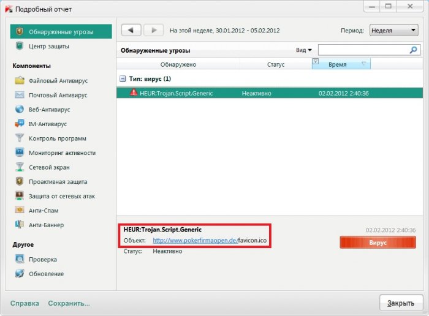Select Проактивная защита report
The image size is (429, 316).
coord(58,182)
